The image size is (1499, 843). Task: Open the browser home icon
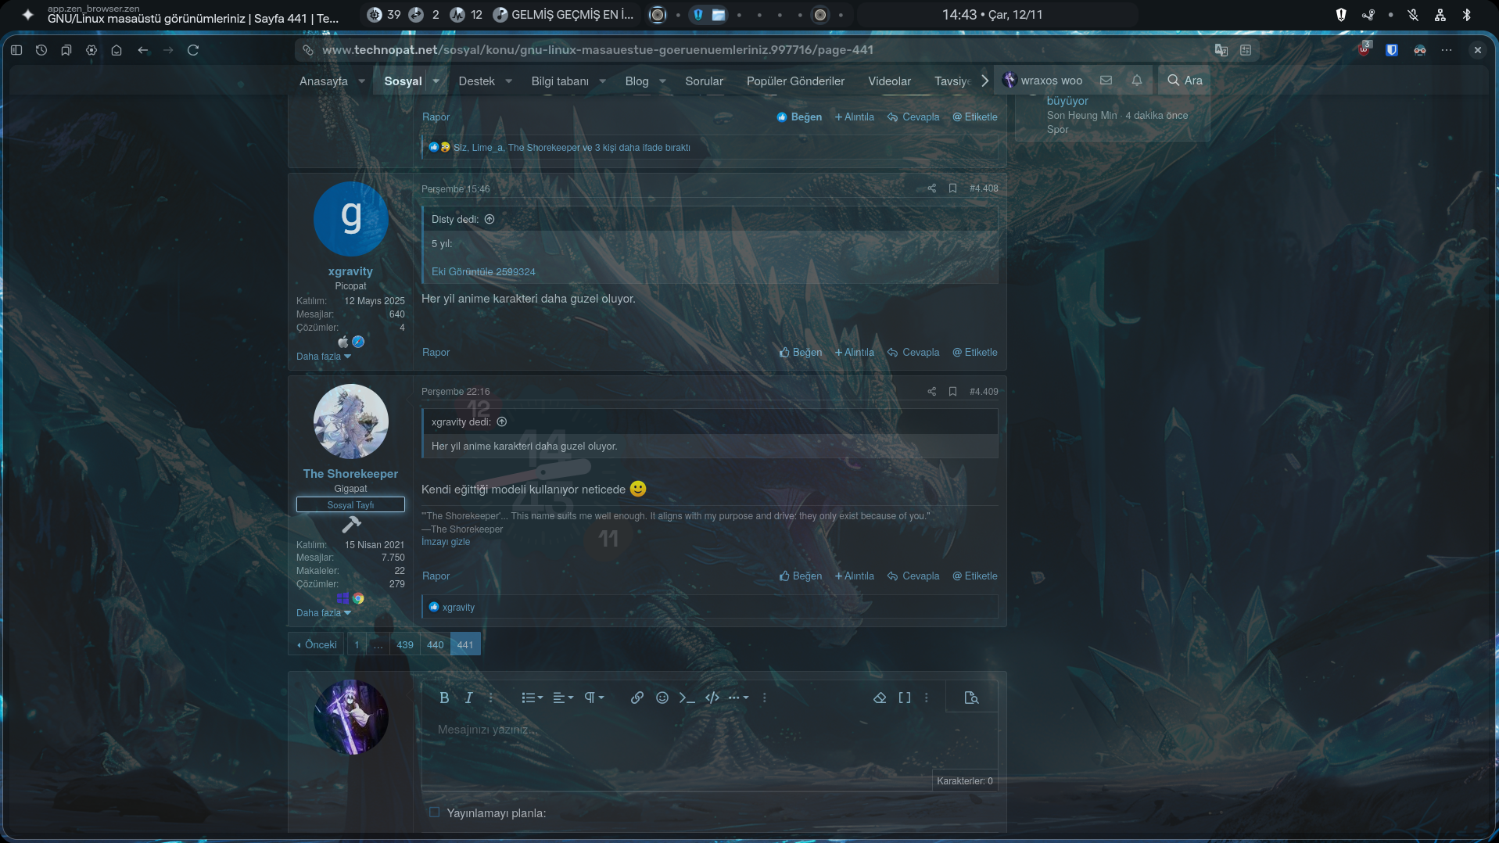(x=117, y=50)
